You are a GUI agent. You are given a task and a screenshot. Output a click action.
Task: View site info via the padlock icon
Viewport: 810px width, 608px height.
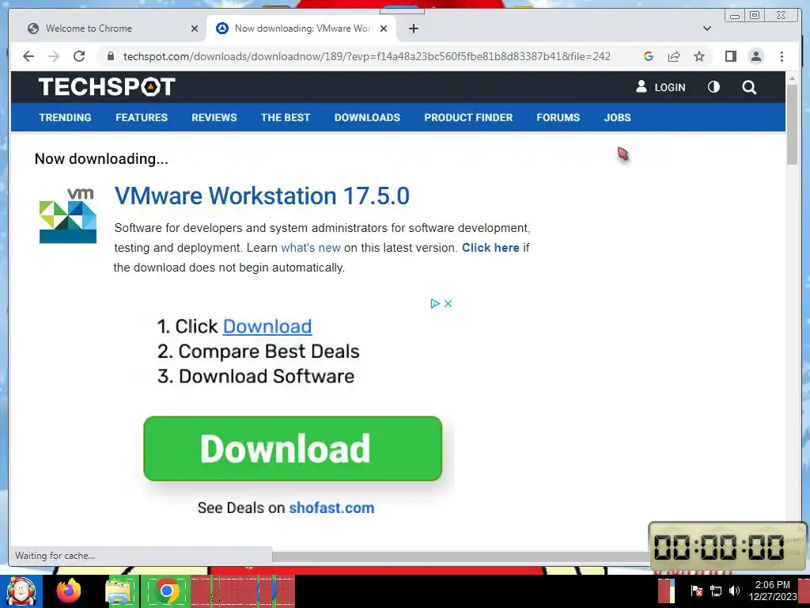(x=111, y=56)
